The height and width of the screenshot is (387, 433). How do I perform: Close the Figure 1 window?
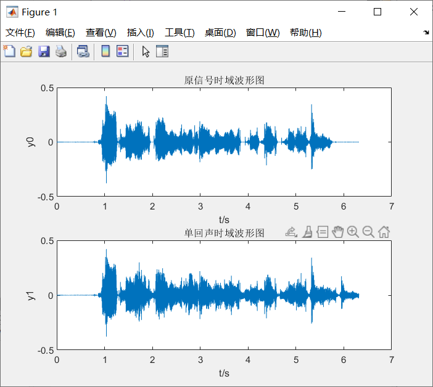[x=414, y=12]
